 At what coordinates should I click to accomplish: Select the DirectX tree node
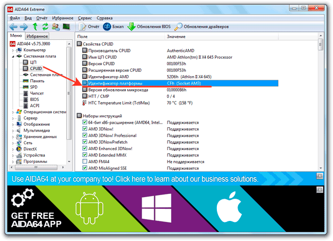click(27, 149)
